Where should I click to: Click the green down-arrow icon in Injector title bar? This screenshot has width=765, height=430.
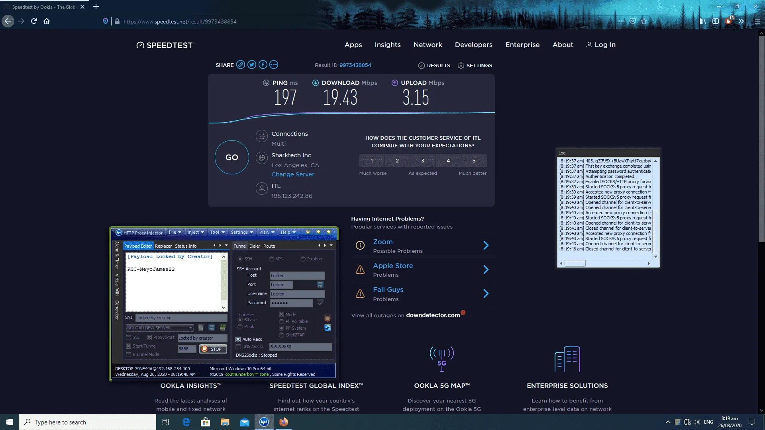tap(308, 232)
